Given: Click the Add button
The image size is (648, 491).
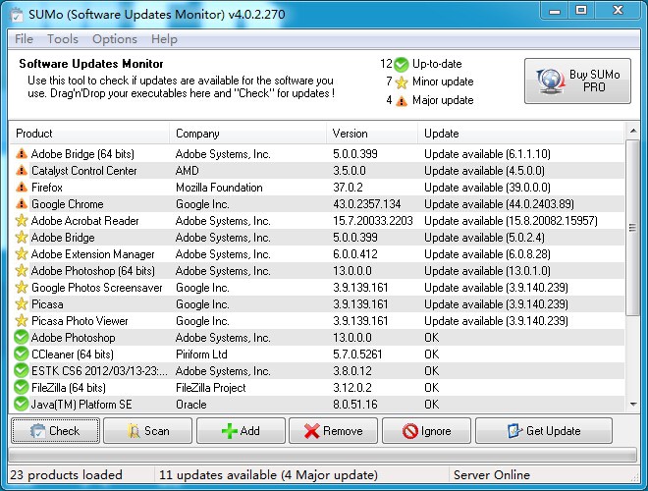Looking at the screenshot, I should [x=241, y=431].
